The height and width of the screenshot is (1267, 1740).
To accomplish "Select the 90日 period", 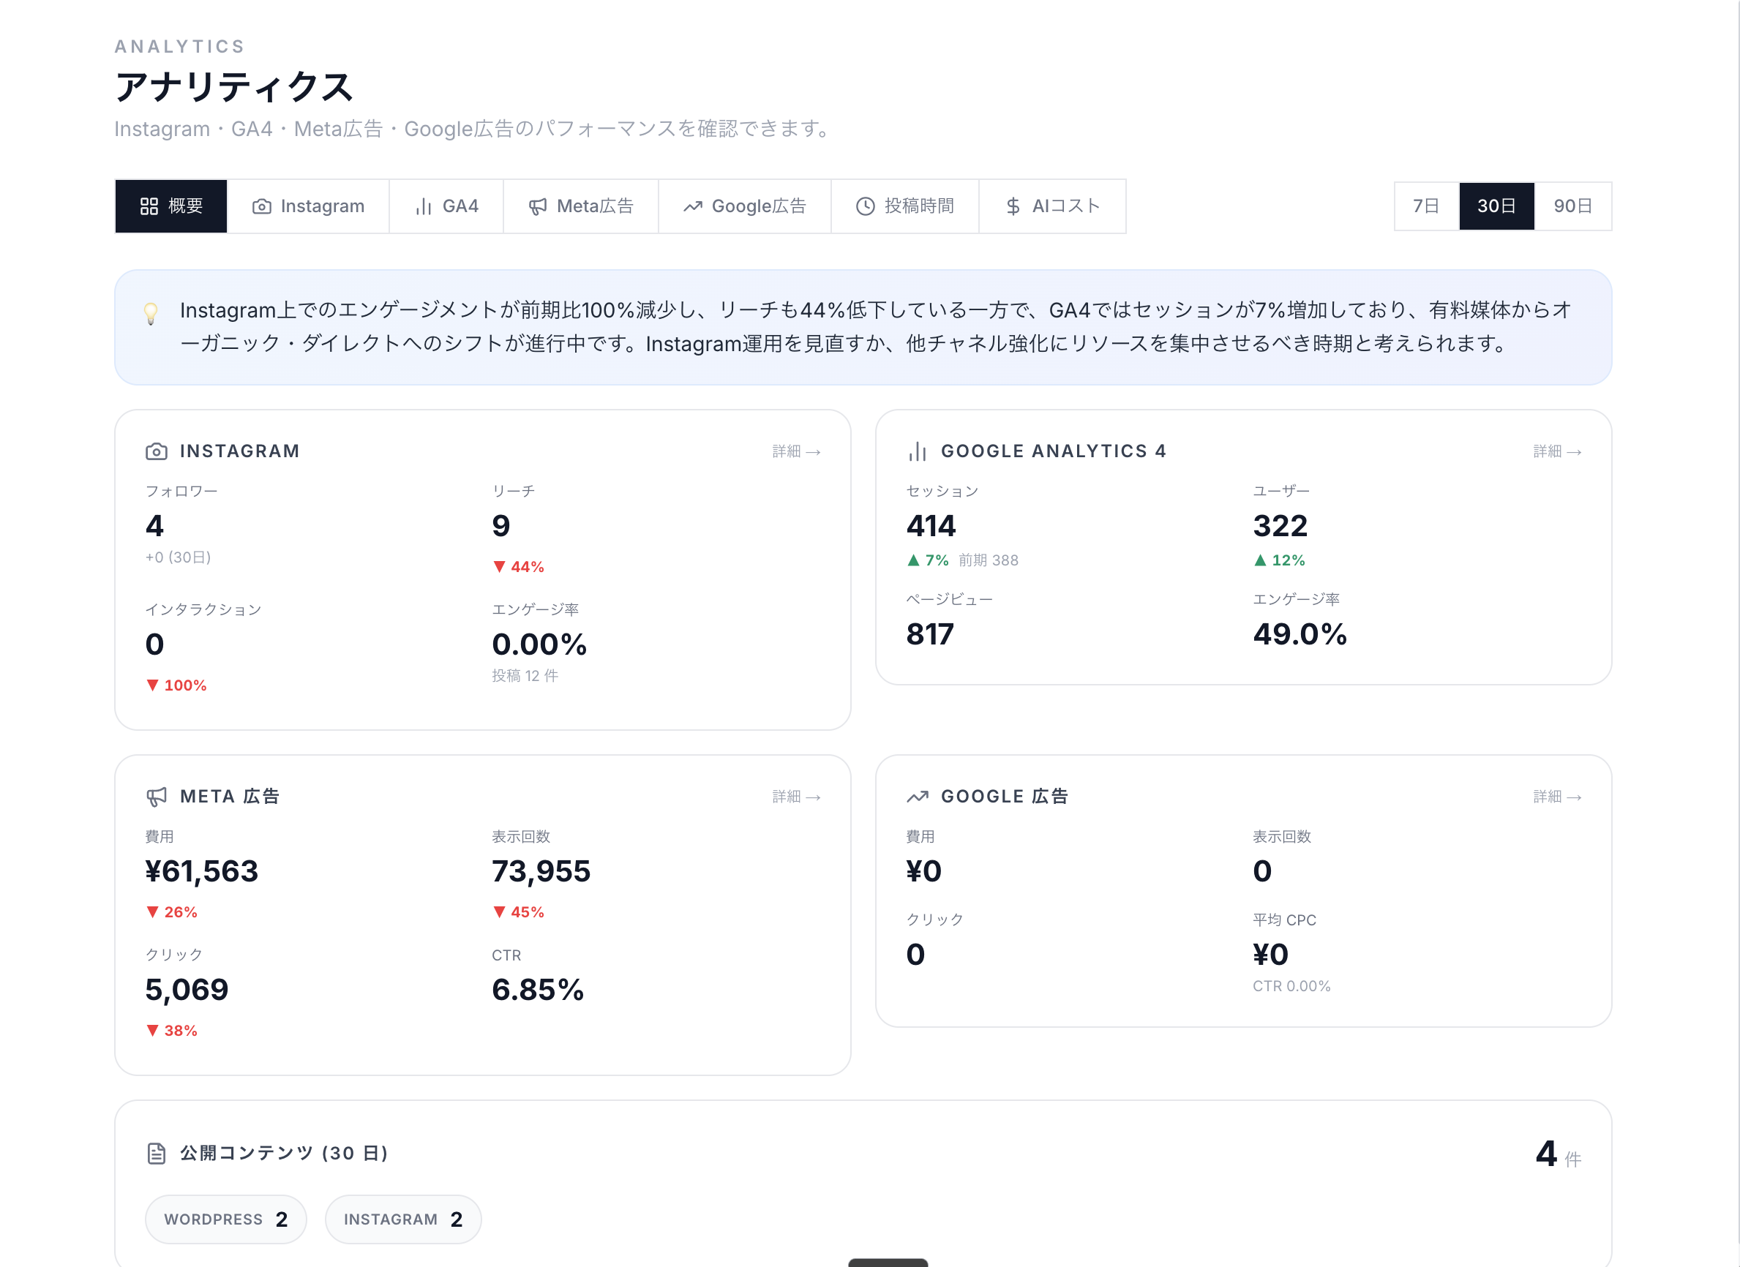I will (x=1572, y=206).
